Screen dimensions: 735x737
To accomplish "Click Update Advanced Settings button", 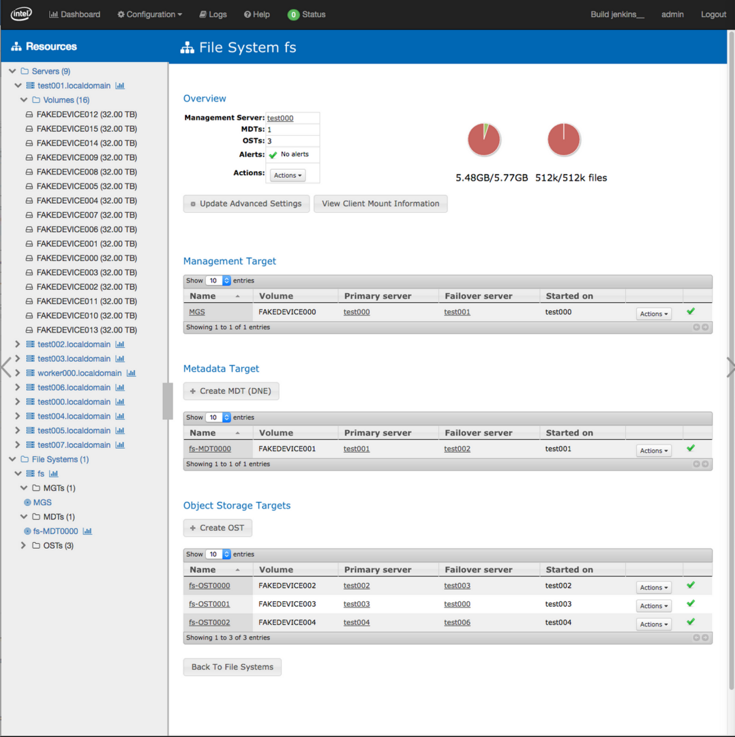I will (x=246, y=204).
